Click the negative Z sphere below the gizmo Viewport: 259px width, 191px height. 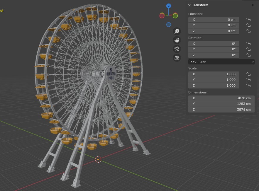coord(168,25)
